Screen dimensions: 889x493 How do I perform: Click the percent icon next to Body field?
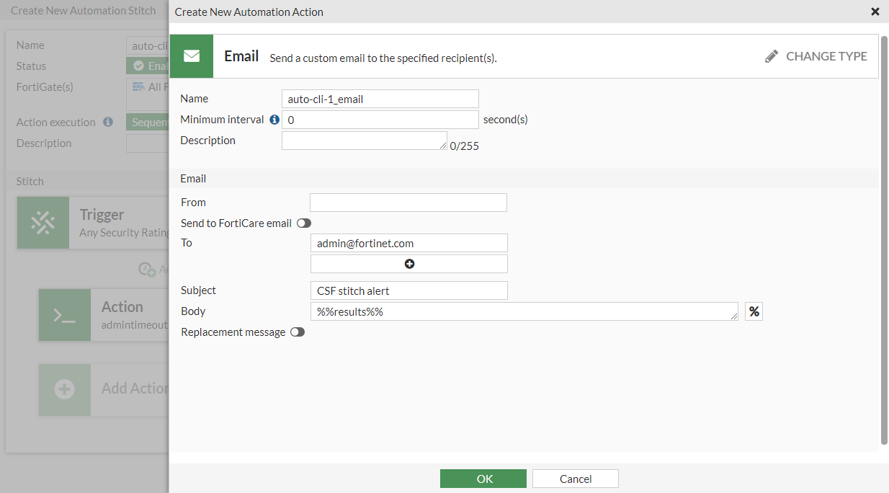tap(754, 311)
